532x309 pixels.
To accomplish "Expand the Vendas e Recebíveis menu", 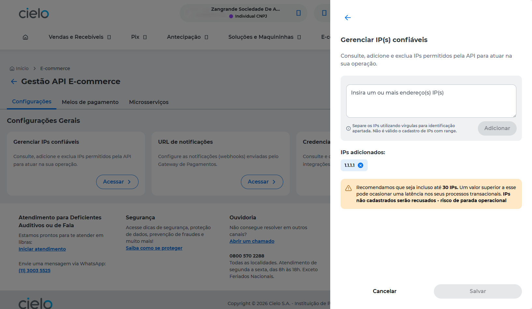I will coord(80,37).
